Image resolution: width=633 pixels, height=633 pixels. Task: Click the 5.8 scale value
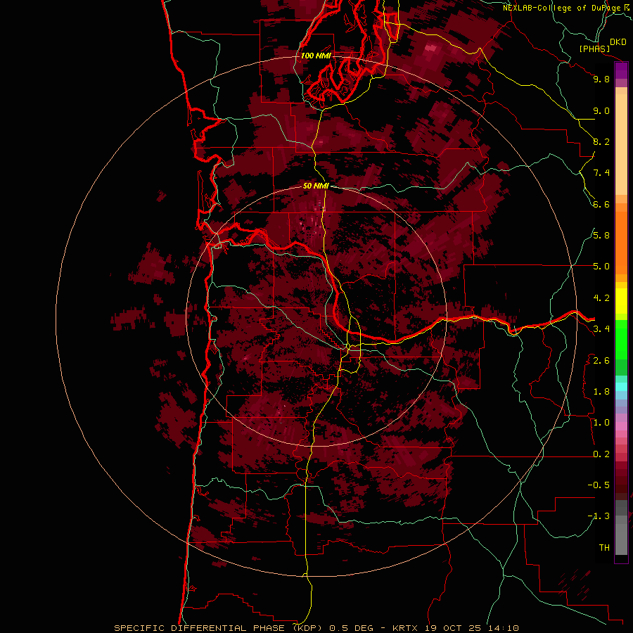(601, 236)
